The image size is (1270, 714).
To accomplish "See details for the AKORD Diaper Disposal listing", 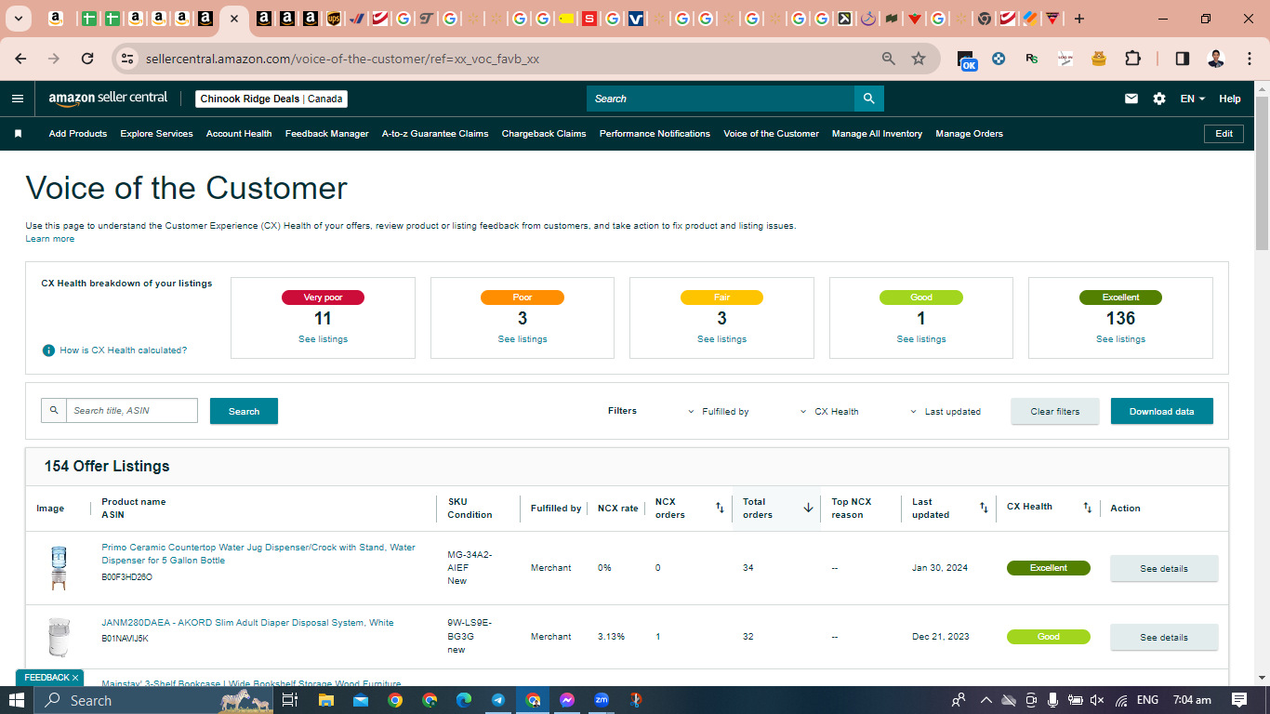I will (1164, 637).
